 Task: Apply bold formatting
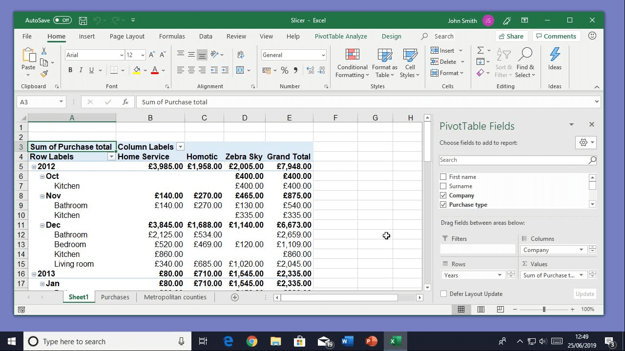pos(70,70)
